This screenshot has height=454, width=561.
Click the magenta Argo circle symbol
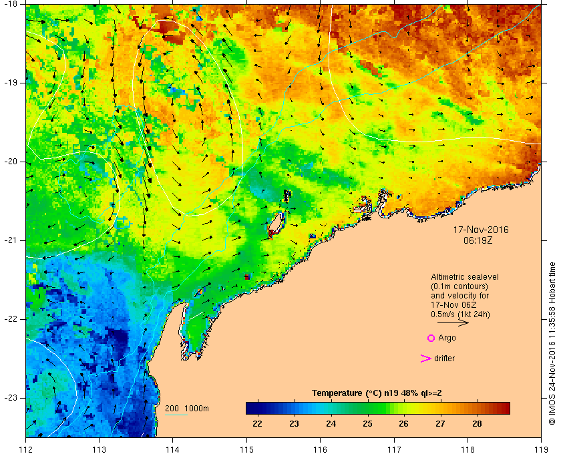click(431, 338)
